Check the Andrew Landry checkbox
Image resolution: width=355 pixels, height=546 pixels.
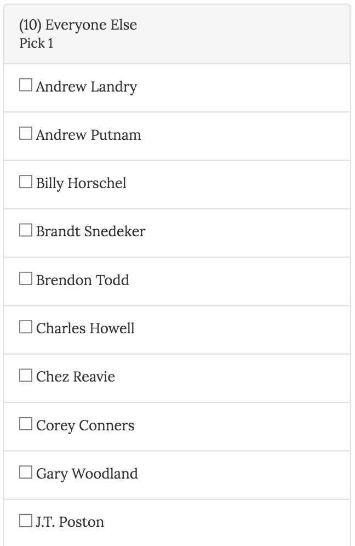[26, 85]
